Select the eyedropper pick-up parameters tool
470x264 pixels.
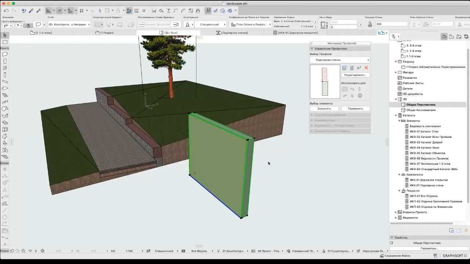click(31, 11)
